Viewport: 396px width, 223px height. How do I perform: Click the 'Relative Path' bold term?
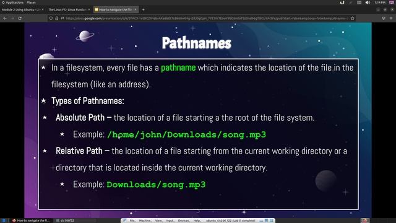[x=79, y=151]
